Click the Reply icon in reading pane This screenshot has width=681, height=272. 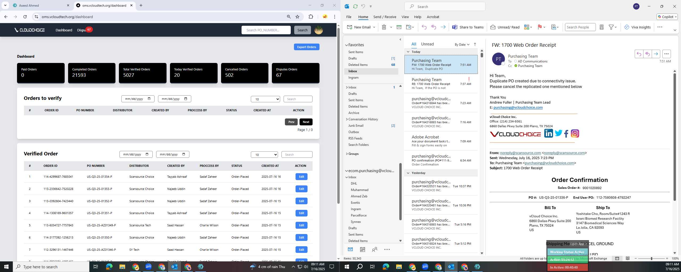tap(639, 54)
